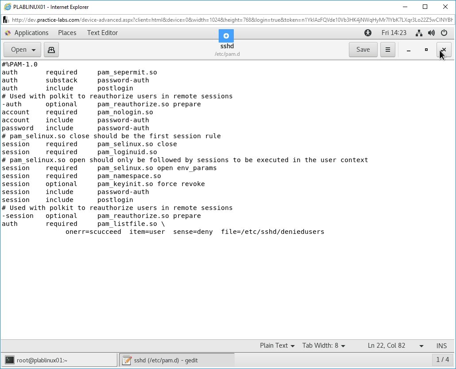Viewport: 456px width, 369px height.
Task: Click the accessibility icon in the top bar
Action: [x=368, y=32]
